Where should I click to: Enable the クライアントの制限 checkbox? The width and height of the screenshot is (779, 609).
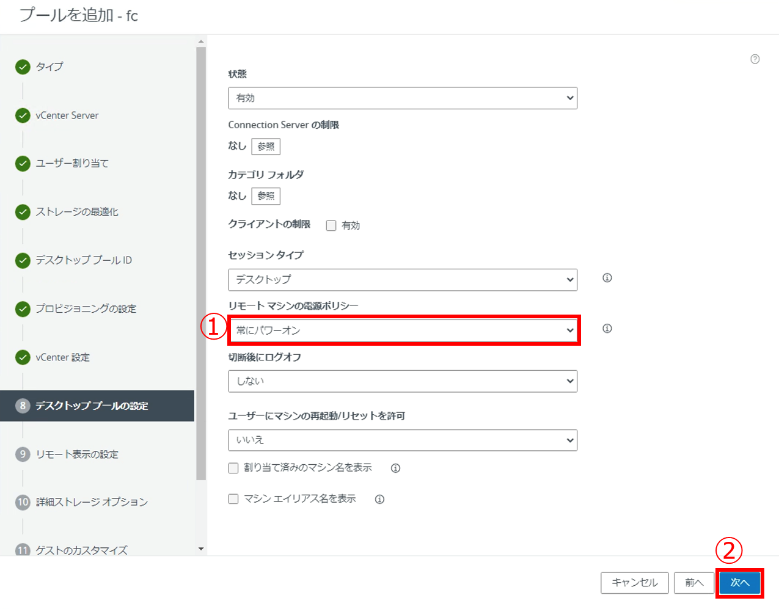331,225
